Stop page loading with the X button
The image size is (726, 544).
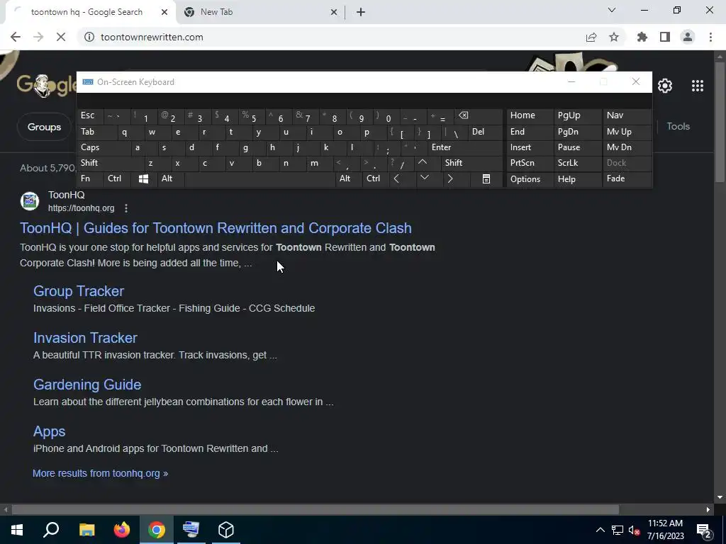[x=61, y=37]
